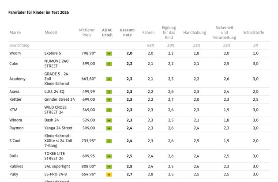Click the yellow rating badge for Puky
The image size is (278, 182).
pyautogui.click(x=109, y=174)
